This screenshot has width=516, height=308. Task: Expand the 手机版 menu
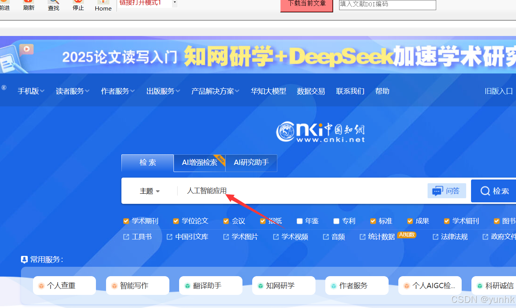[31, 91]
